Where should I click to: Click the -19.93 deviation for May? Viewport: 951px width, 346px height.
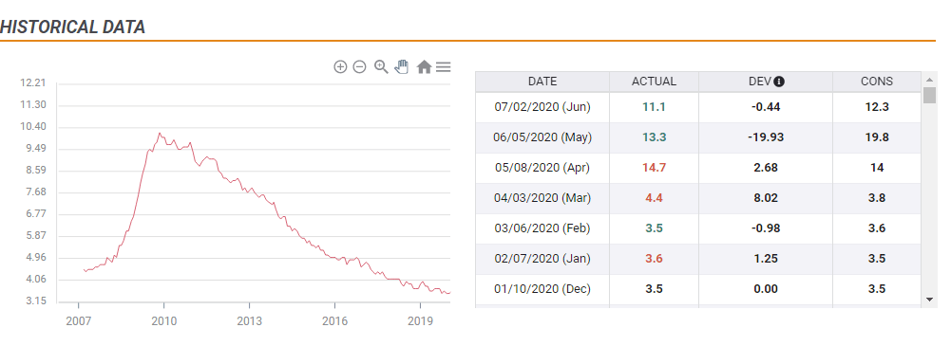point(766,137)
